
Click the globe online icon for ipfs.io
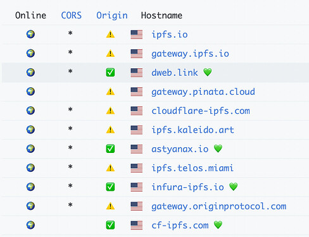[x=30, y=34]
